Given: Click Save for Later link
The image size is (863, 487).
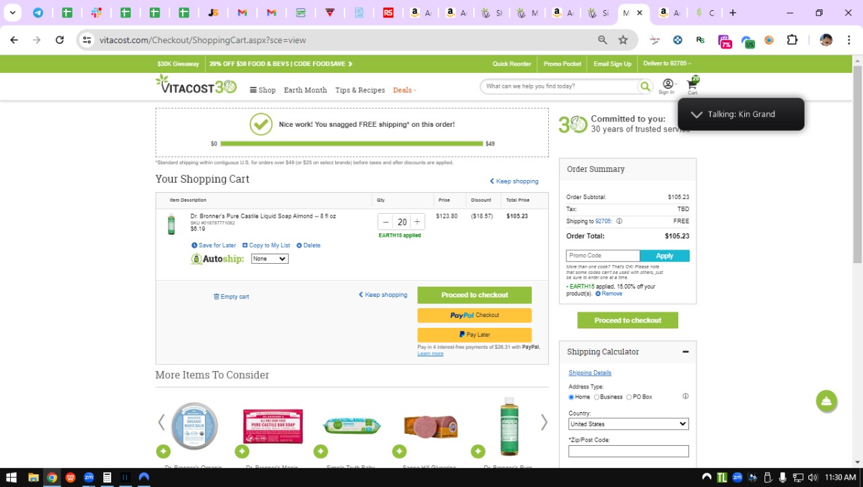Looking at the screenshot, I should click(x=214, y=246).
